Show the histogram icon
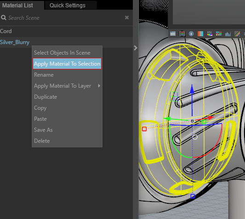 pyautogui.click(x=228, y=34)
